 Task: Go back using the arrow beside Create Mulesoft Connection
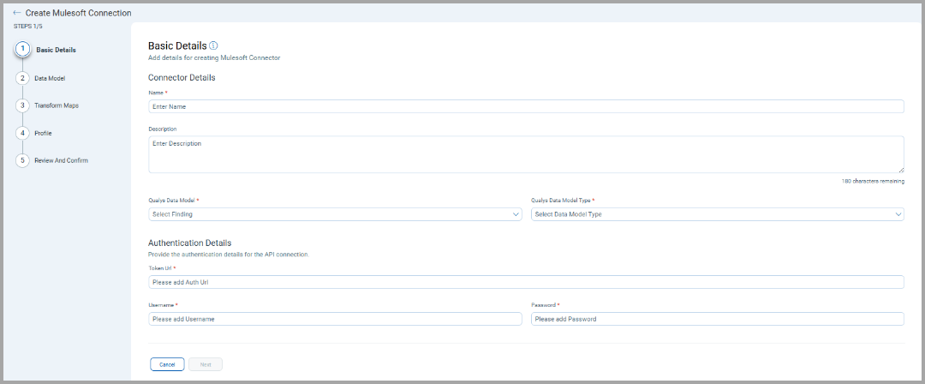tap(16, 12)
